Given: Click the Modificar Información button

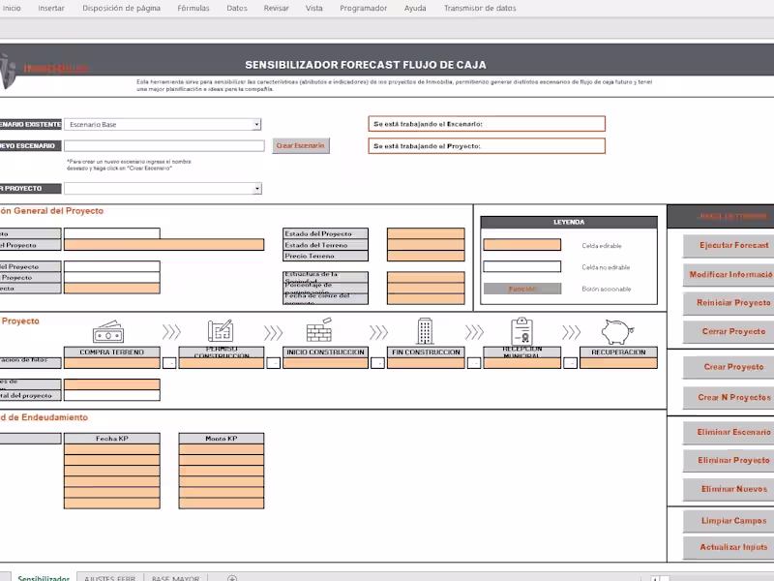Looking at the screenshot, I should point(730,275).
